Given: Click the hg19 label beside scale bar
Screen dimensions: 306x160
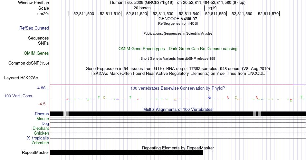Looking at the screenshot, I should point(212,8).
